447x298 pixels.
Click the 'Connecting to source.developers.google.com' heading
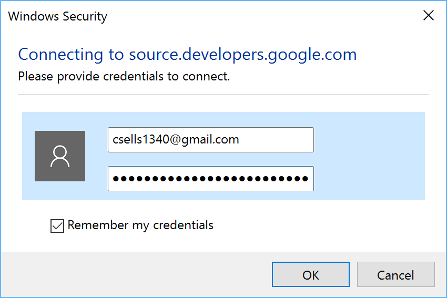(x=187, y=55)
